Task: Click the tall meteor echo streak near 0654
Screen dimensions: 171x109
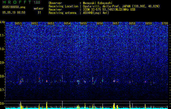Action: [62, 78]
